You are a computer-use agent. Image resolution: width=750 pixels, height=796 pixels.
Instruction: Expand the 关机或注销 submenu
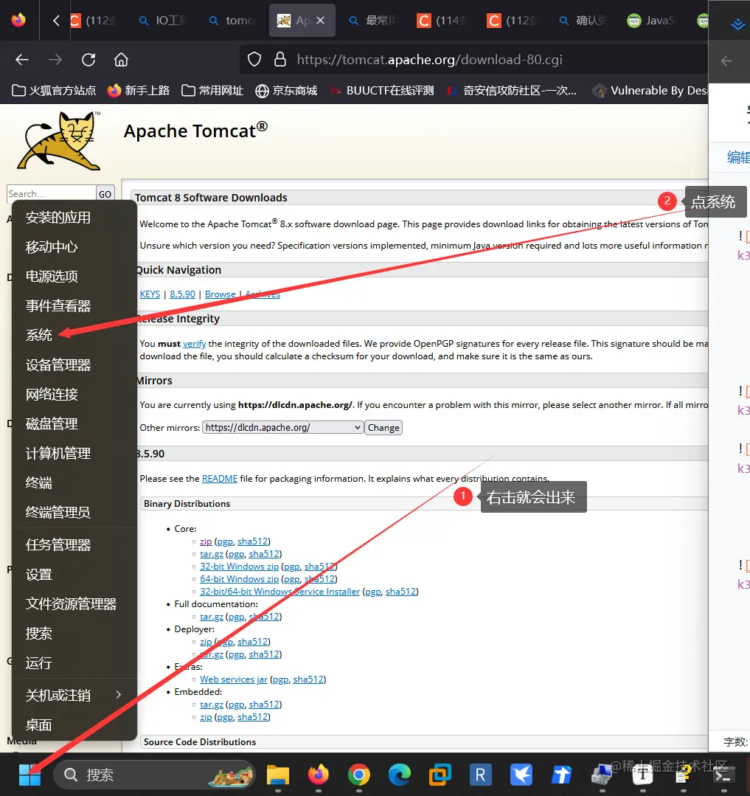[x=74, y=695]
